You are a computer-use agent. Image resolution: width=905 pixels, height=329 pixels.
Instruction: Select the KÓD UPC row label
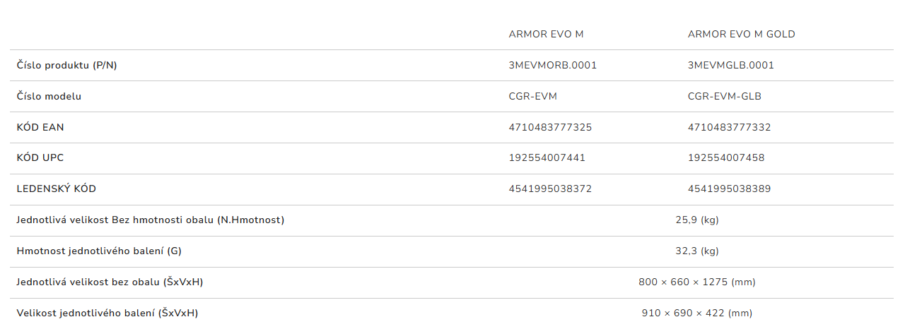tap(40, 157)
